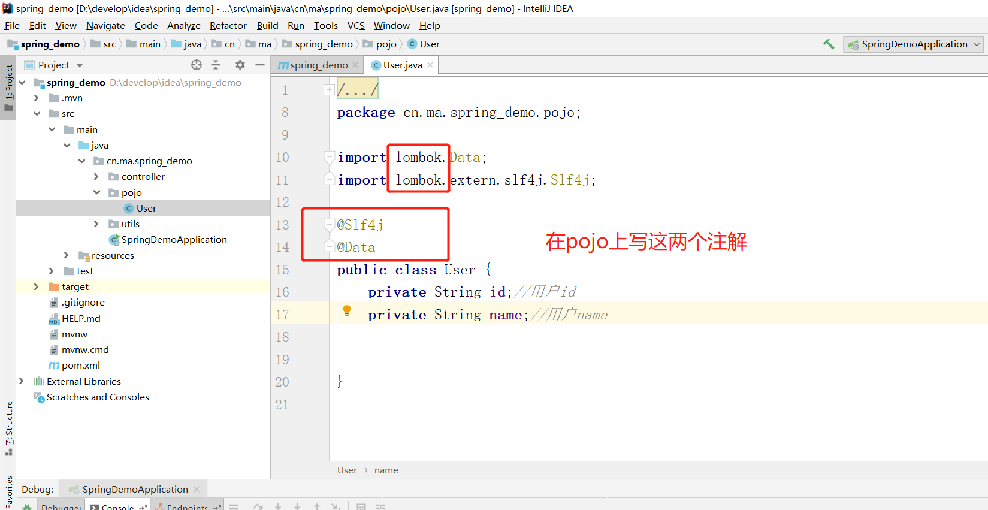Image resolution: width=988 pixels, height=510 pixels.
Task: Expand the resources folder
Action: point(67,255)
